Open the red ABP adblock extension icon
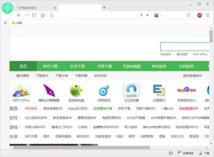The width and height of the screenshot is (214, 157). tap(199, 15)
